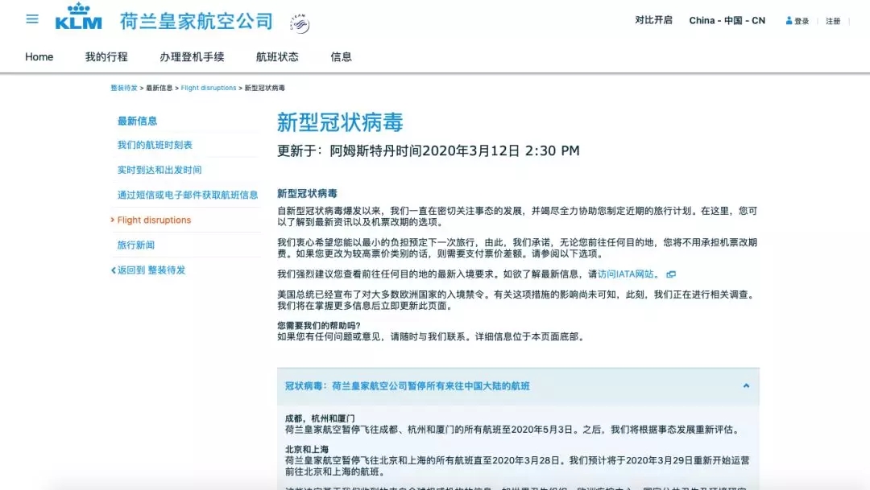Open 通过短信或电子邮件获取航班信息 link
The height and width of the screenshot is (490, 870).
click(x=188, y=195)
